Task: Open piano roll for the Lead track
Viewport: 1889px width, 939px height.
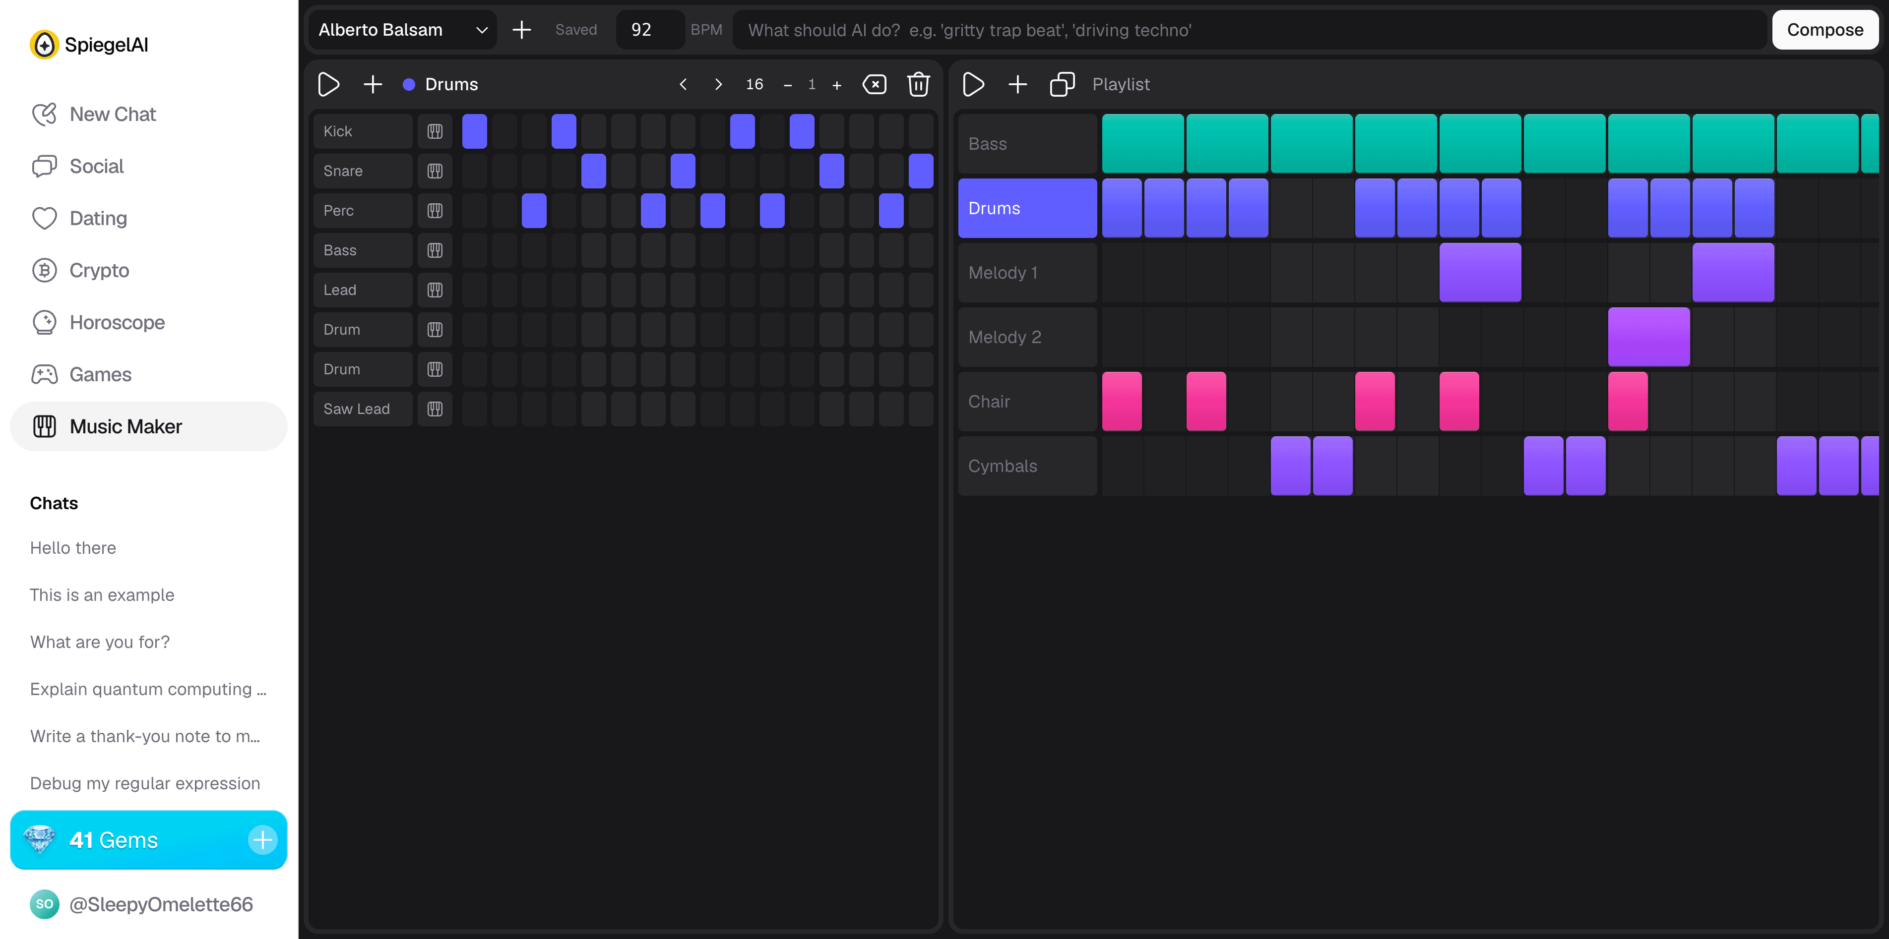Action: point(435,290)
